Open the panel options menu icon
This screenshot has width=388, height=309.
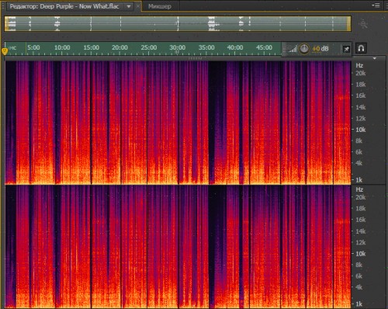[x=376, y=5]
